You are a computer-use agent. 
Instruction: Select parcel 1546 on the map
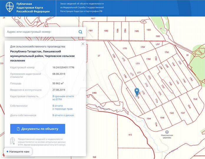pyautogui.click(x=162, y=118)
